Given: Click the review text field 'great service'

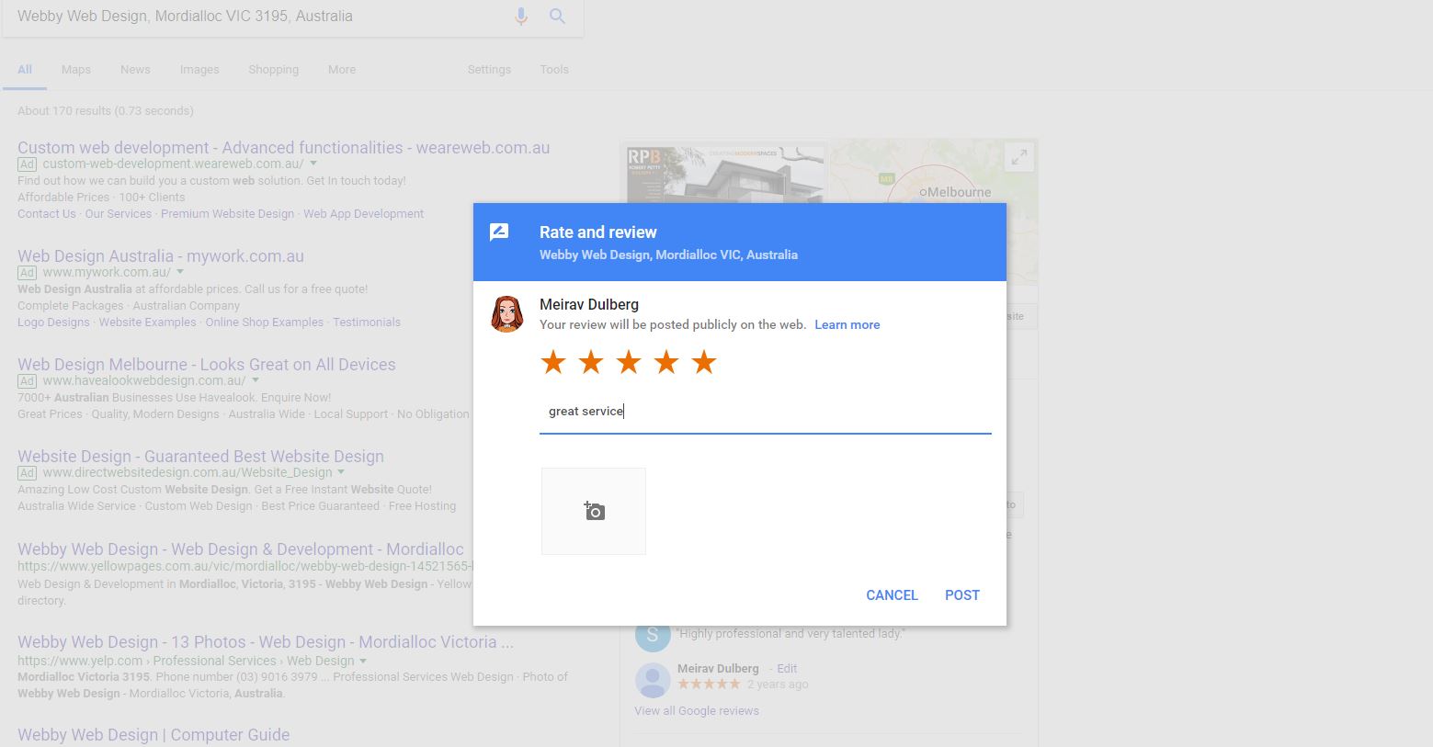Looking at the screenshot, I should 766,412.
